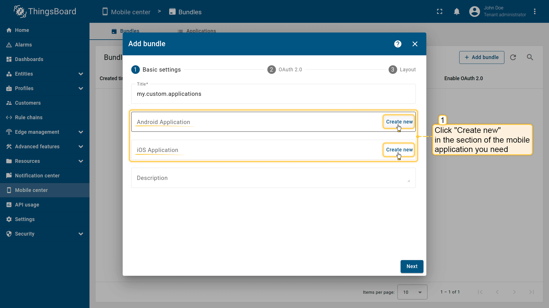Click the John Doe avatar icon

point(474,12)
